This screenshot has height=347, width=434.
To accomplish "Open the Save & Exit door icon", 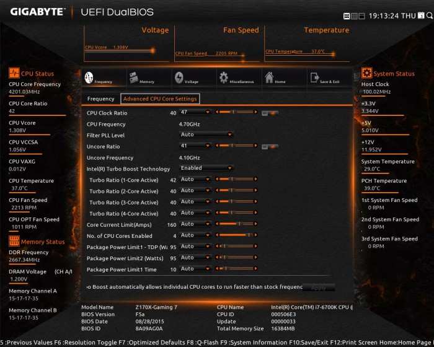I will 314,77.
